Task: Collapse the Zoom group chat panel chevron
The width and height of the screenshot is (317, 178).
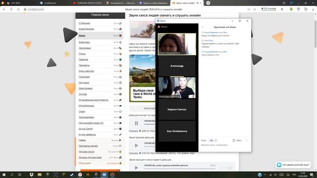Action: [203, 27]
